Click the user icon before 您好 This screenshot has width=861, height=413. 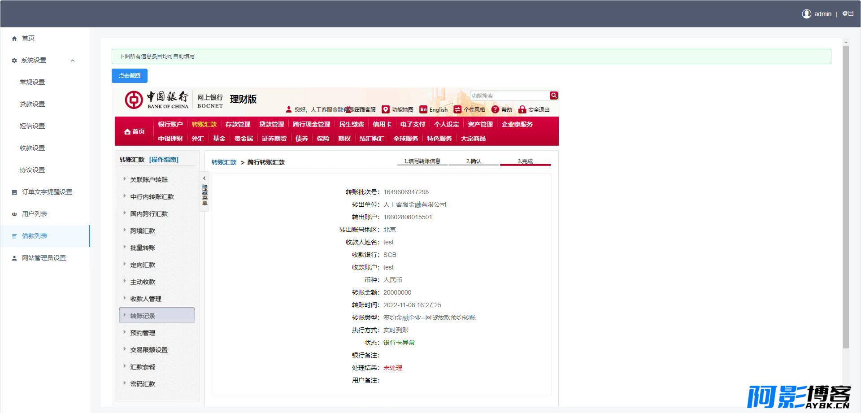pyautogui.click(x=289, y=109)
